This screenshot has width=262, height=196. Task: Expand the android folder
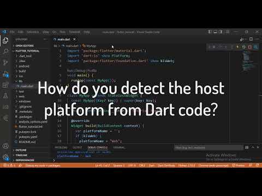click(x=24, y=66)
